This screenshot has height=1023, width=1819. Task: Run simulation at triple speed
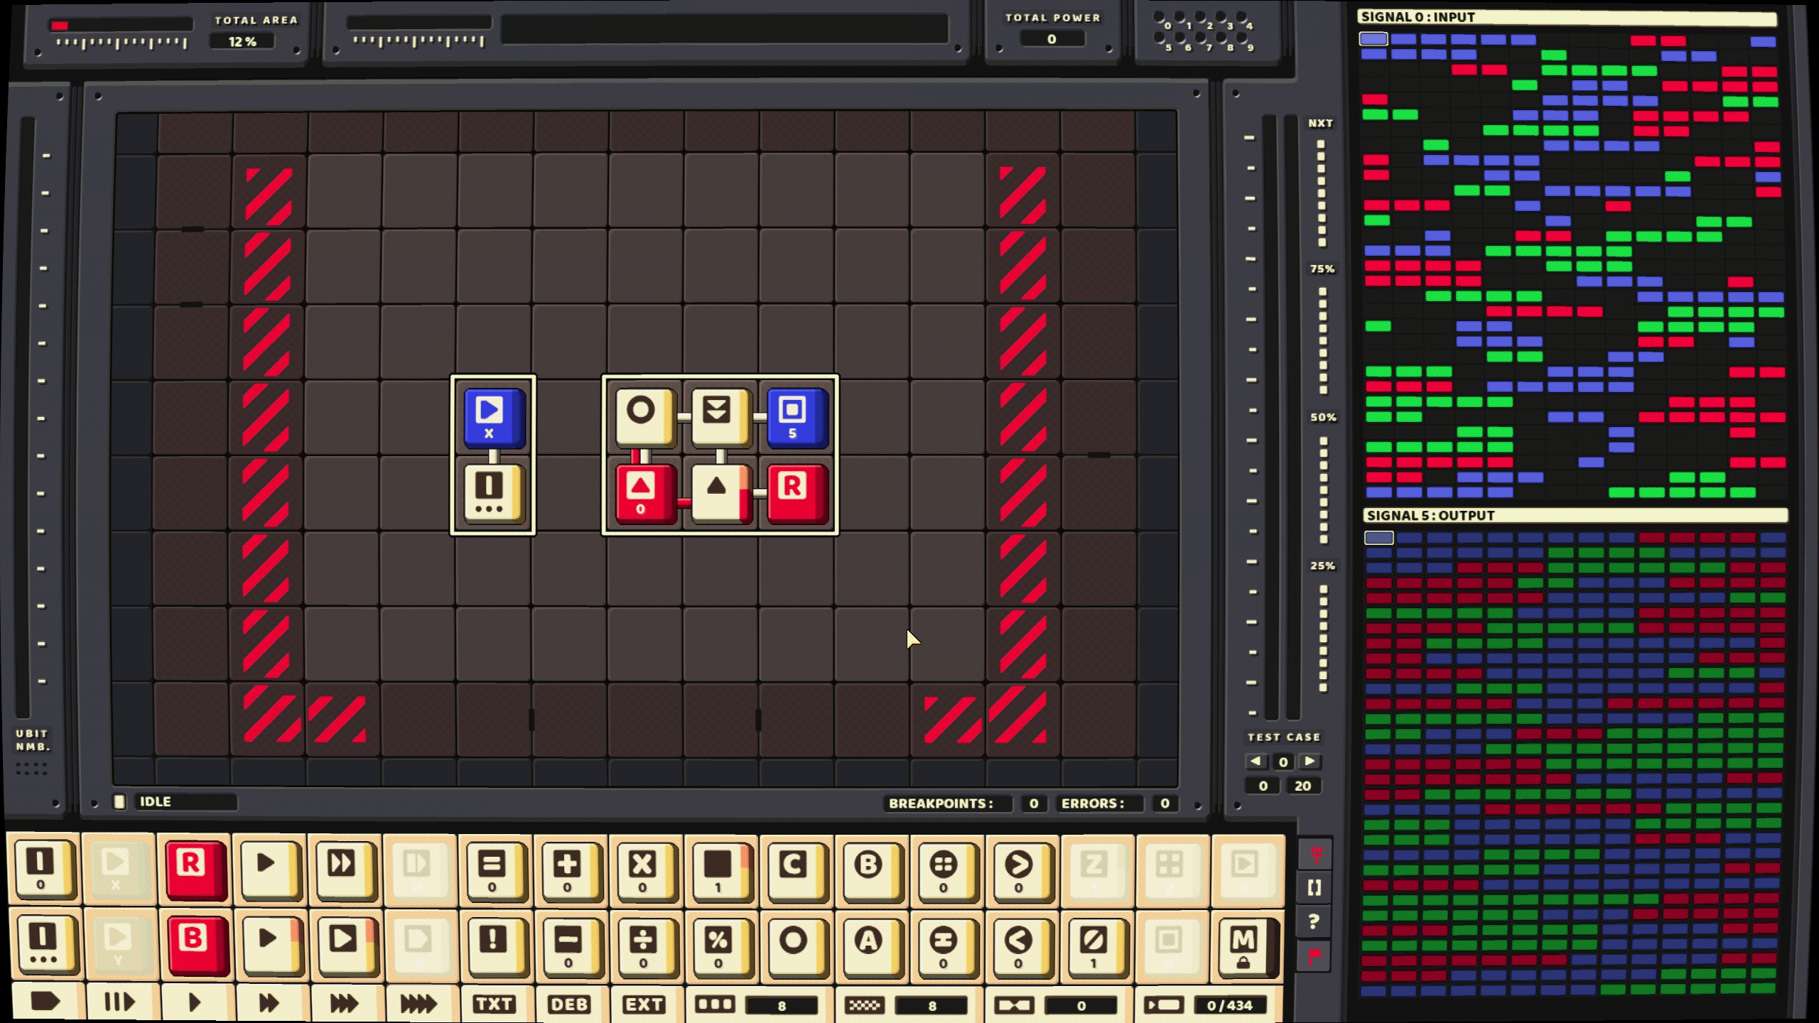344,1003
